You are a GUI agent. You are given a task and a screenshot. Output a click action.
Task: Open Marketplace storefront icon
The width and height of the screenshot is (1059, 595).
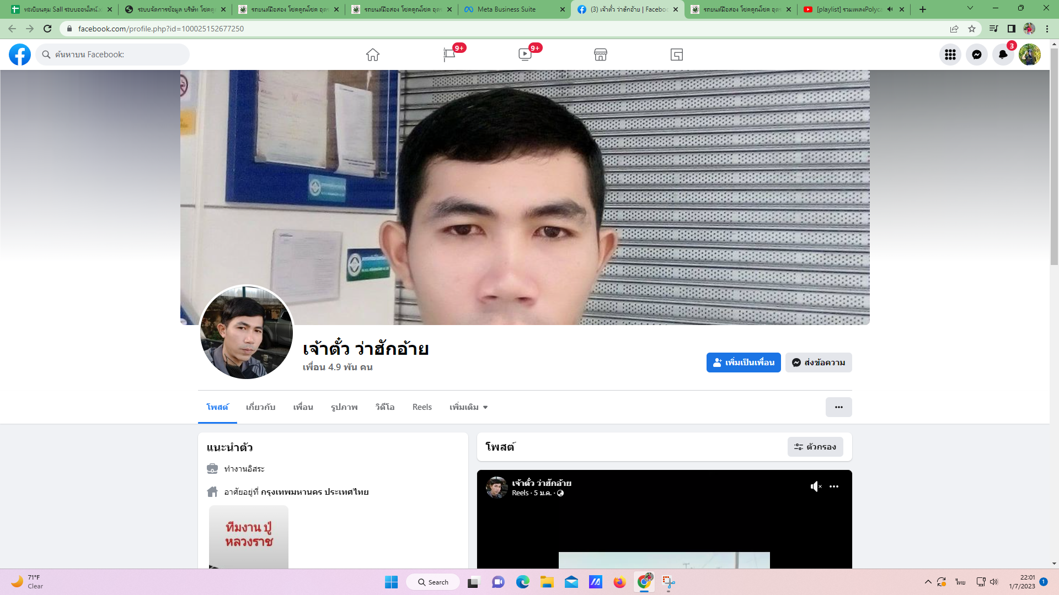pos(600,55)
